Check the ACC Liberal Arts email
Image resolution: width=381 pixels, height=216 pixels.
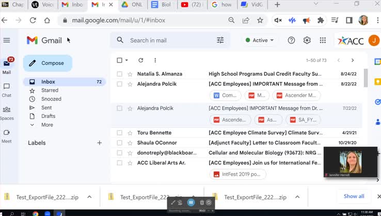point(119,163)
